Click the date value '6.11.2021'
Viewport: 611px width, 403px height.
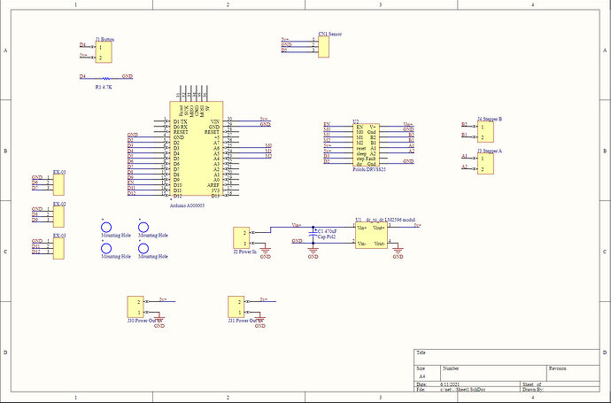pos(450,384)
